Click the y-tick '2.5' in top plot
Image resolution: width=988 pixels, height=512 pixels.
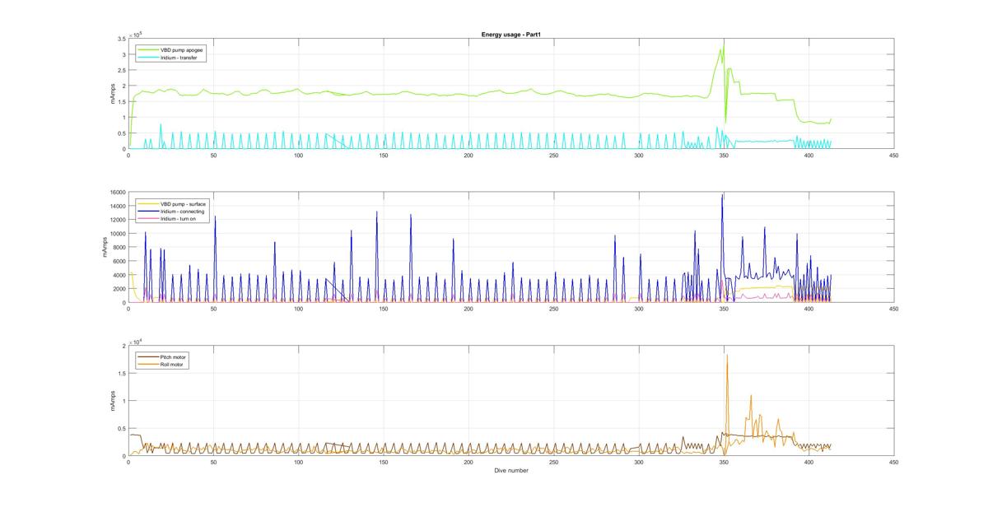[x=122, y=70]
